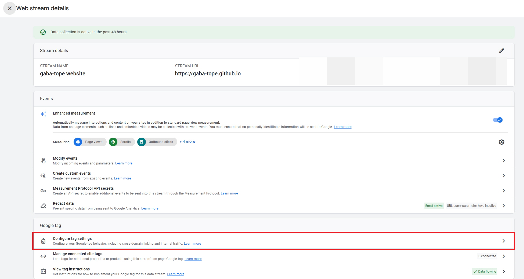Expand Manage connected site tags chevron
524x279 pixels.
[504, 256]
